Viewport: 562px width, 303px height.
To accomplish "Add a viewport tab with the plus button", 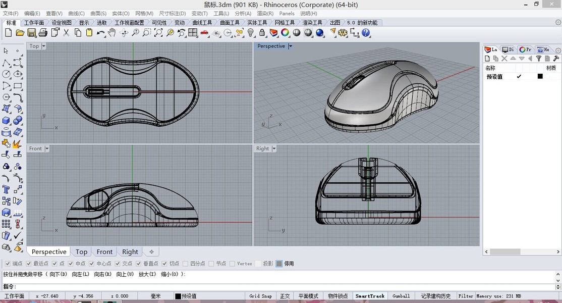I will [151, 251].
